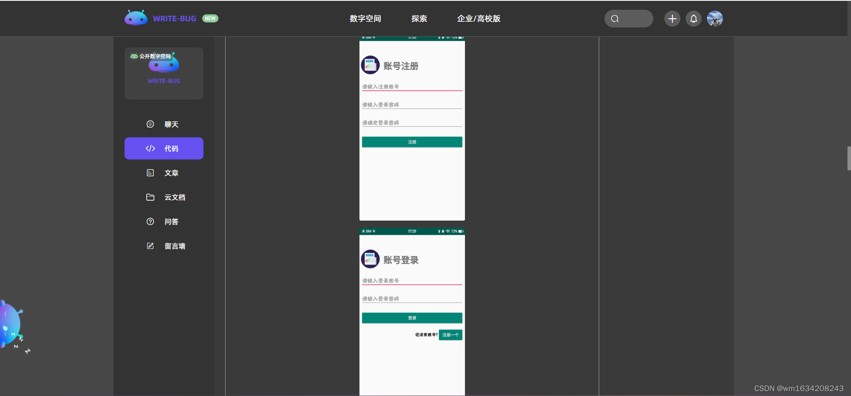Viewport: 851px width, 396px height.
Task: Click the page vertical scrollbar thumb
Action: [849, 158]
